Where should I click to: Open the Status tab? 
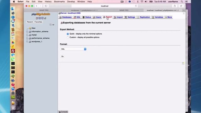click(x=87, y=17)
